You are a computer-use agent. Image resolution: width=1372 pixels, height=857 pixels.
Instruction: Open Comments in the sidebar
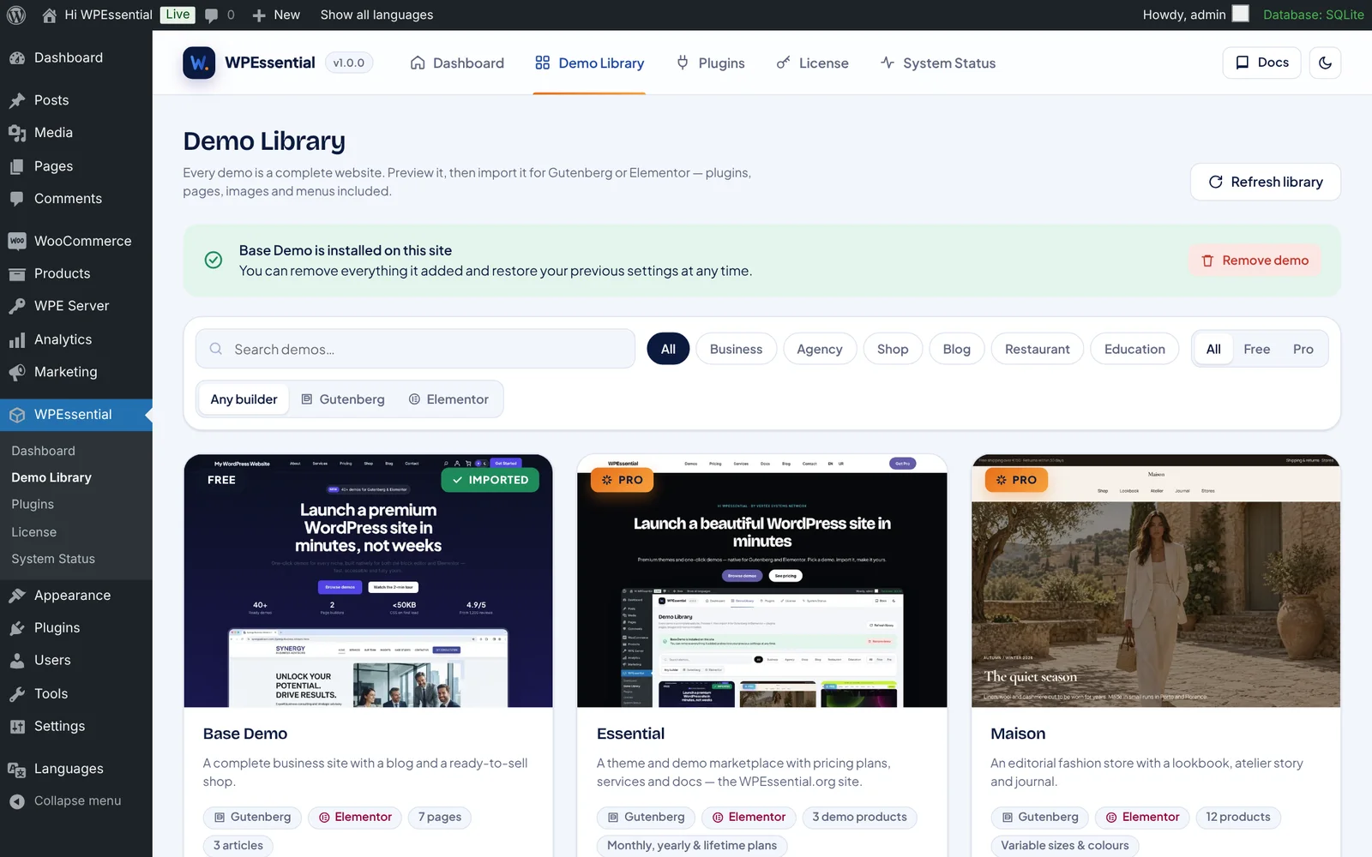click(x=76, y=199)
